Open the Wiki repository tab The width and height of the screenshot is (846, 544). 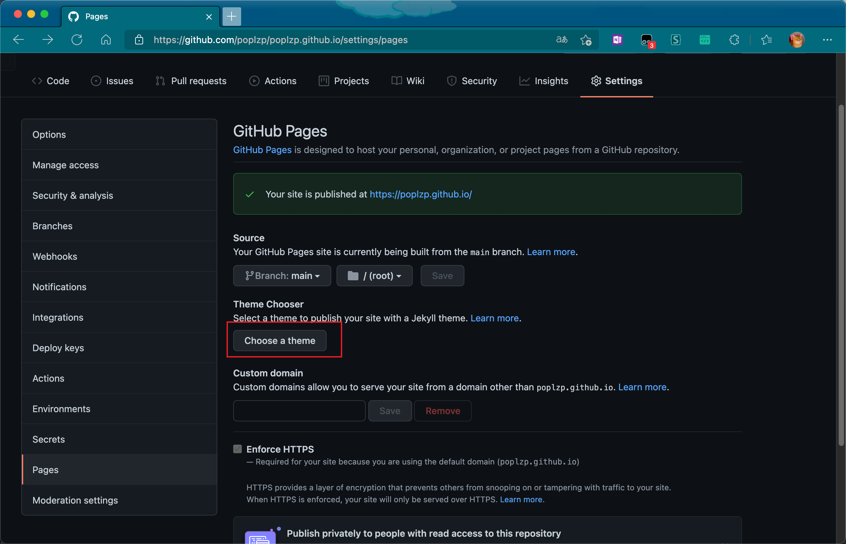408,81
